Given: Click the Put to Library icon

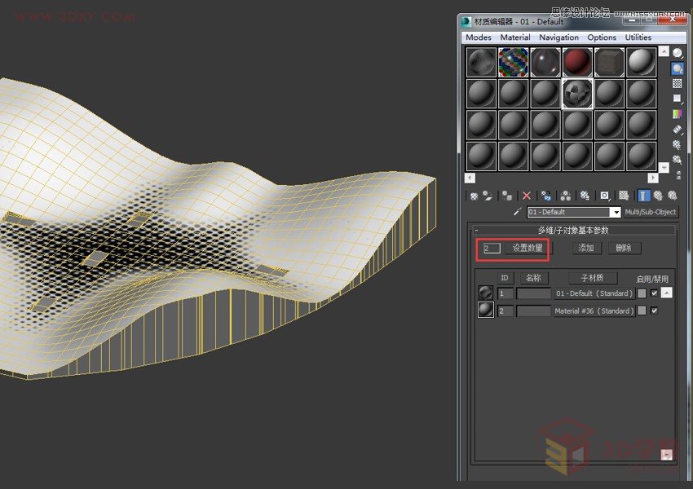Looking at the screenshot, I should pos(585,196).
